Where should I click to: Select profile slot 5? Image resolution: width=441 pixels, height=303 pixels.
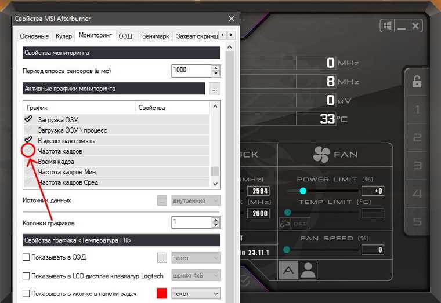tap(417, 221)
